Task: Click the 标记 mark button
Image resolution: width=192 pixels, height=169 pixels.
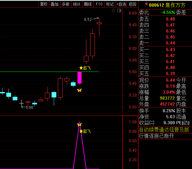Action: [x=110, y=4]
